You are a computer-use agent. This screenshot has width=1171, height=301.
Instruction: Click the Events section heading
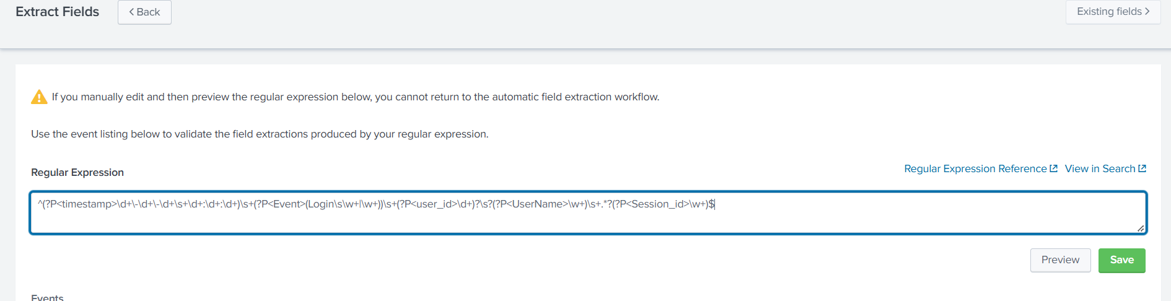[47, 297]
